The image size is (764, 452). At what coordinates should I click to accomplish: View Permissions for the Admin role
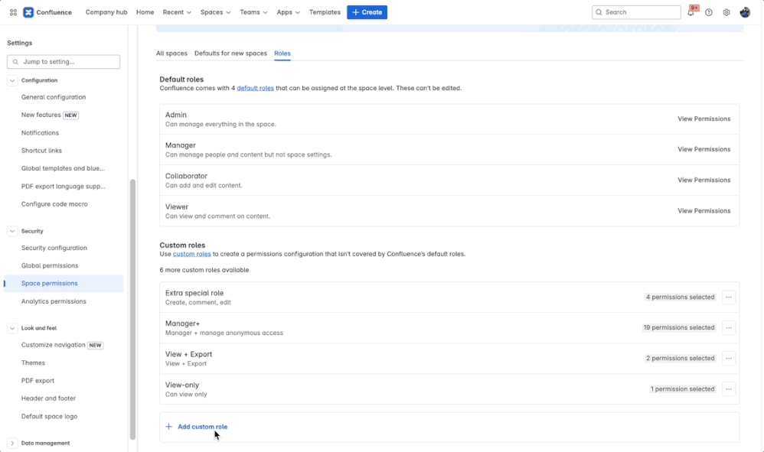pos(704,119)
